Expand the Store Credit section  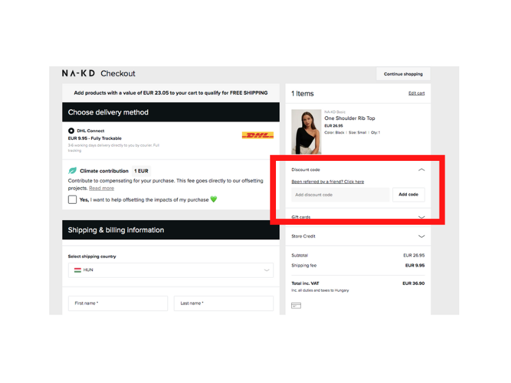[x=422, y=236]
